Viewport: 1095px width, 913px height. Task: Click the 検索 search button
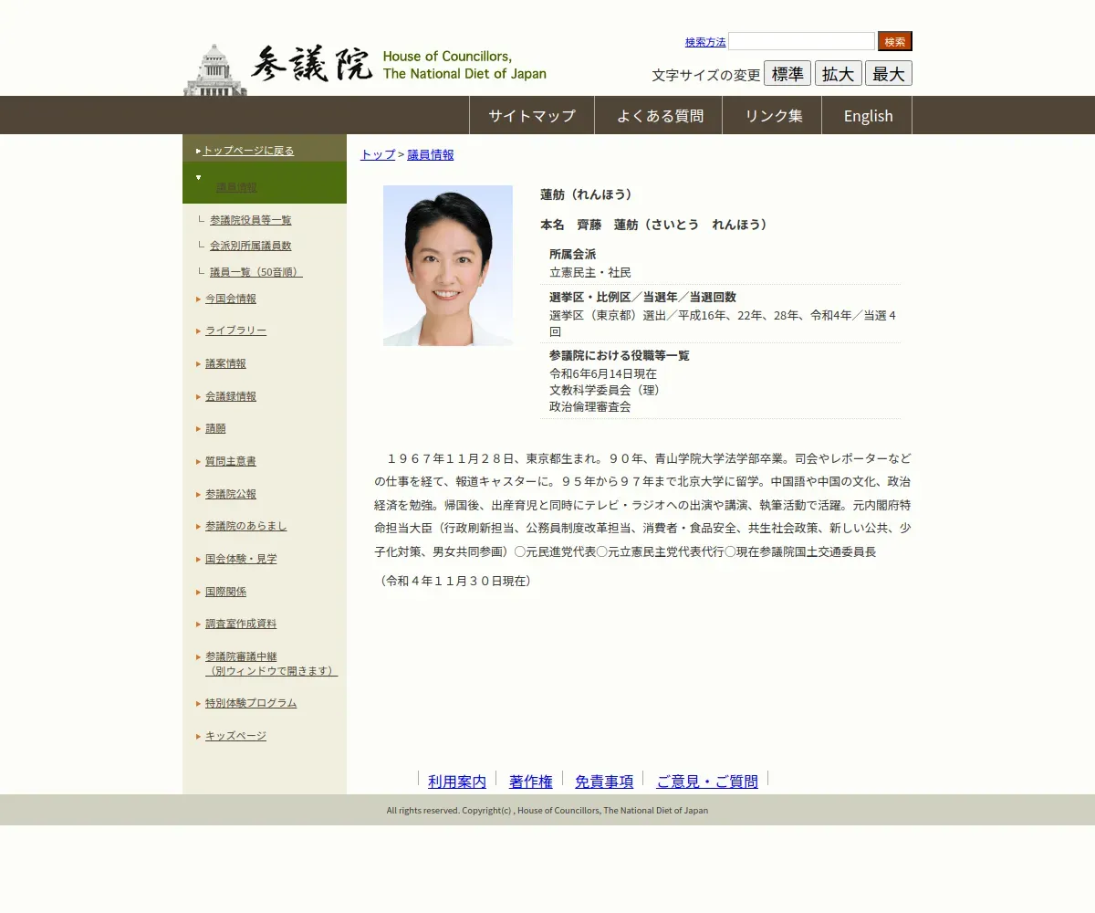895,41
